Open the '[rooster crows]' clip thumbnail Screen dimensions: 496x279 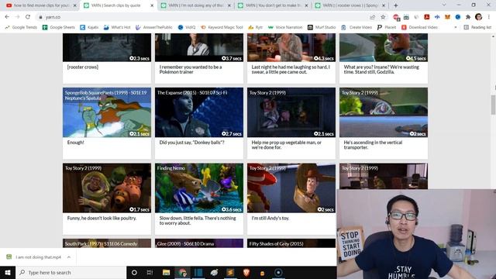(107, 47)
